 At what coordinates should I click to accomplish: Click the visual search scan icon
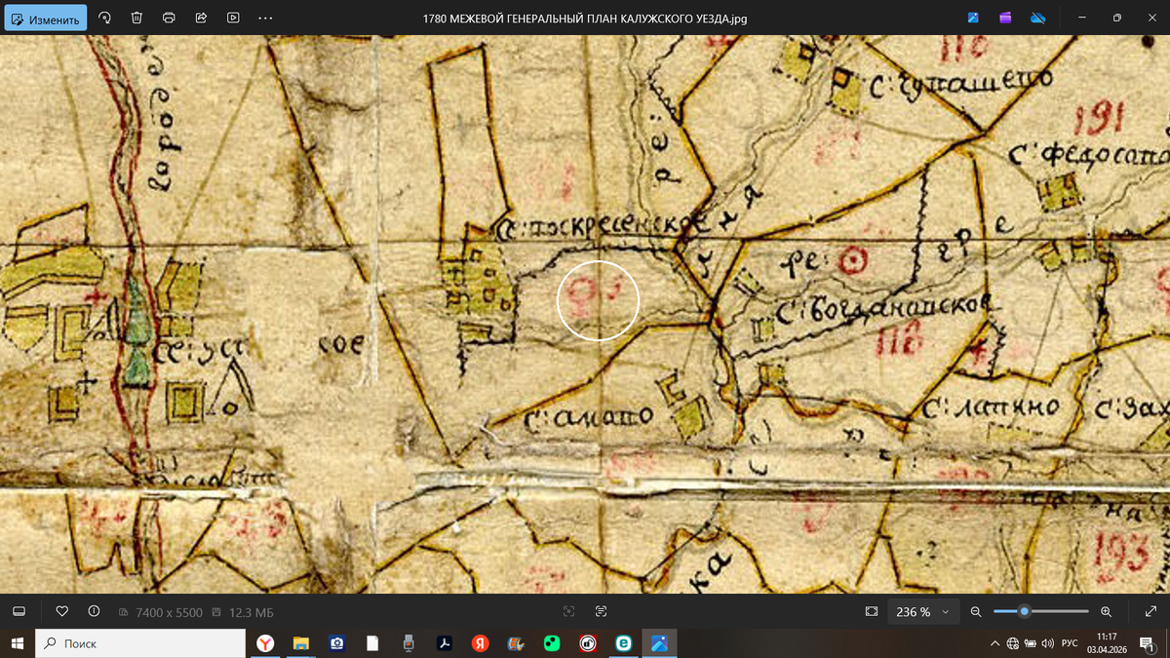point(568,611)
